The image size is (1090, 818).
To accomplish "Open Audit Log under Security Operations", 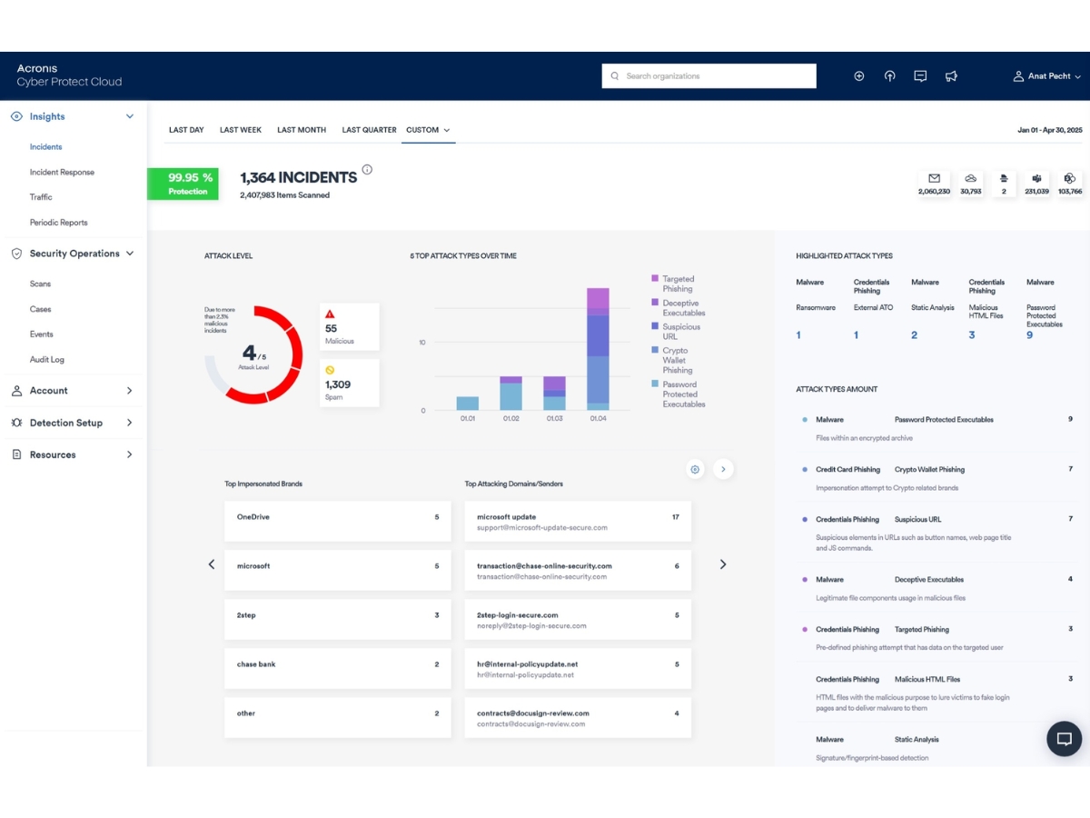I will click(x=47, y=360).
